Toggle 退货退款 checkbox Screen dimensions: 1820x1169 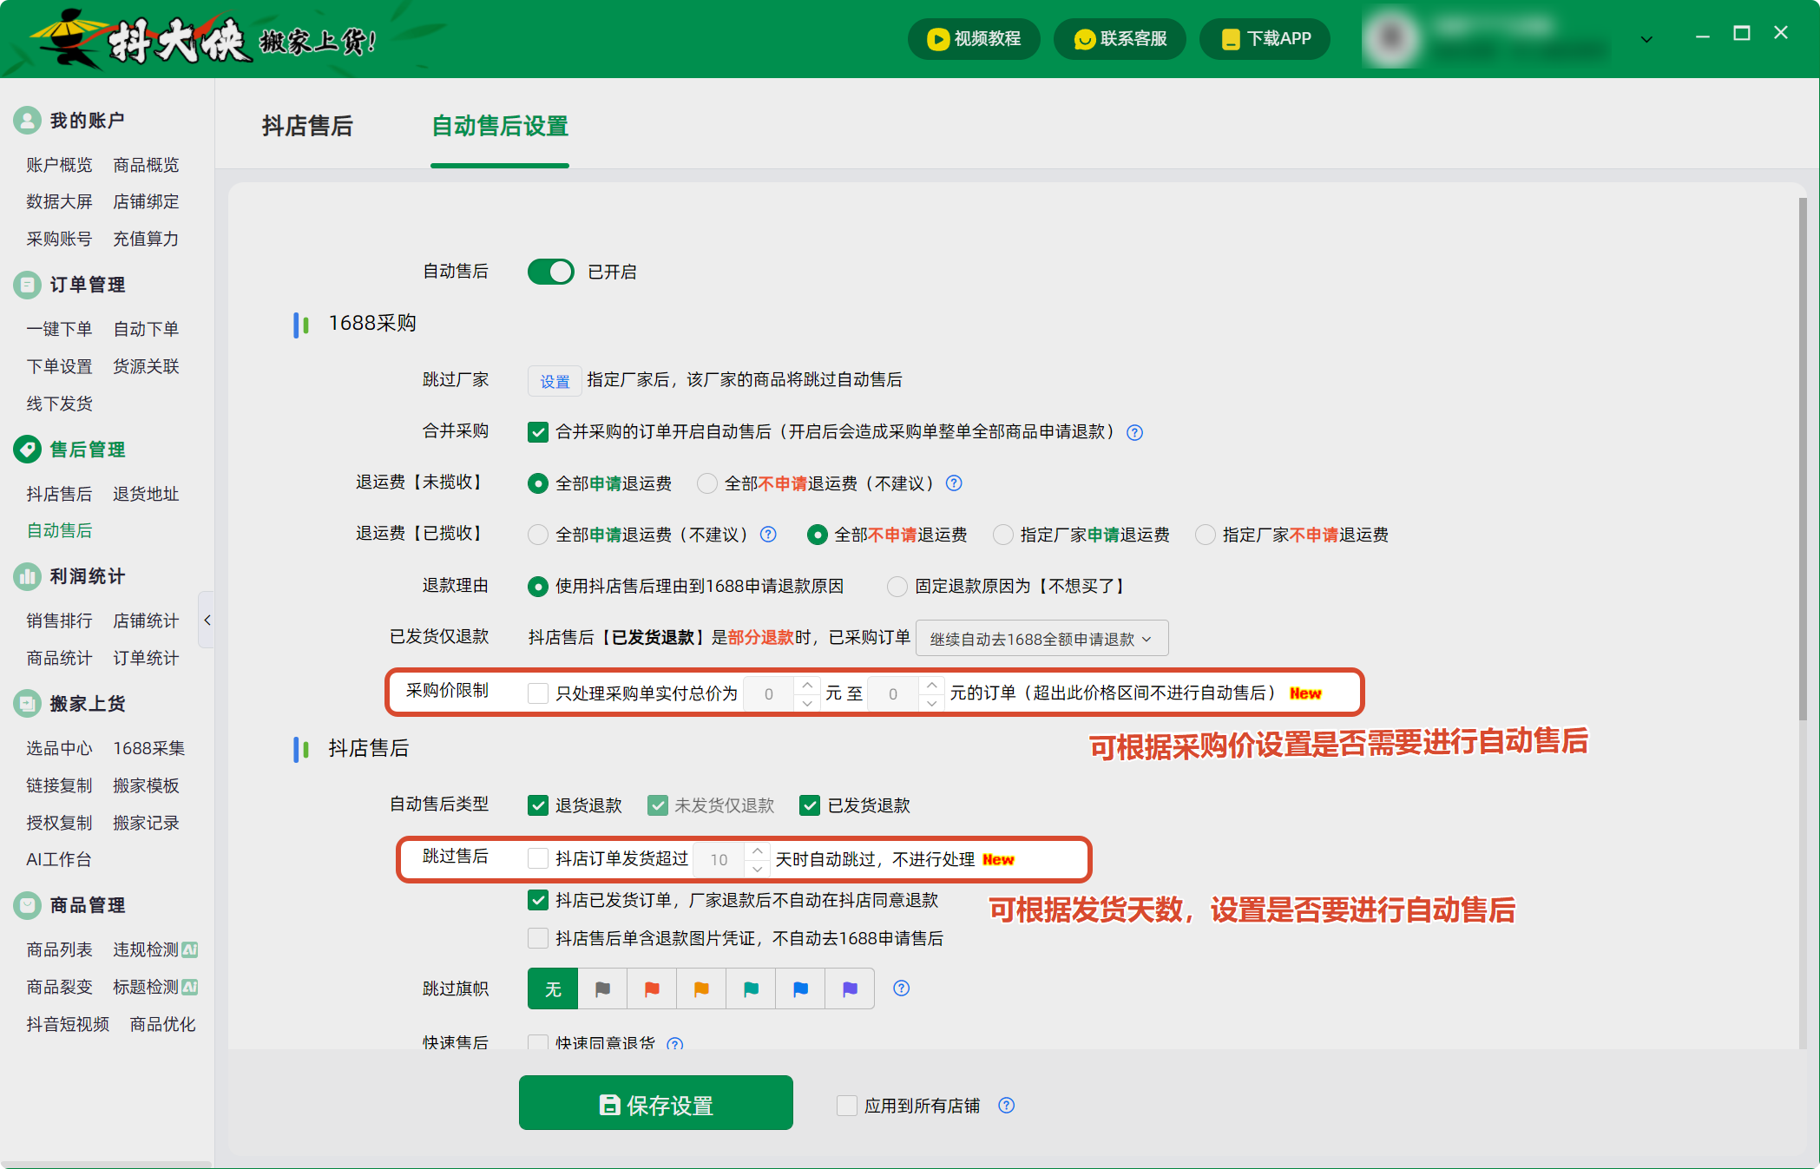pyautogui.click(x=538, y=805)
